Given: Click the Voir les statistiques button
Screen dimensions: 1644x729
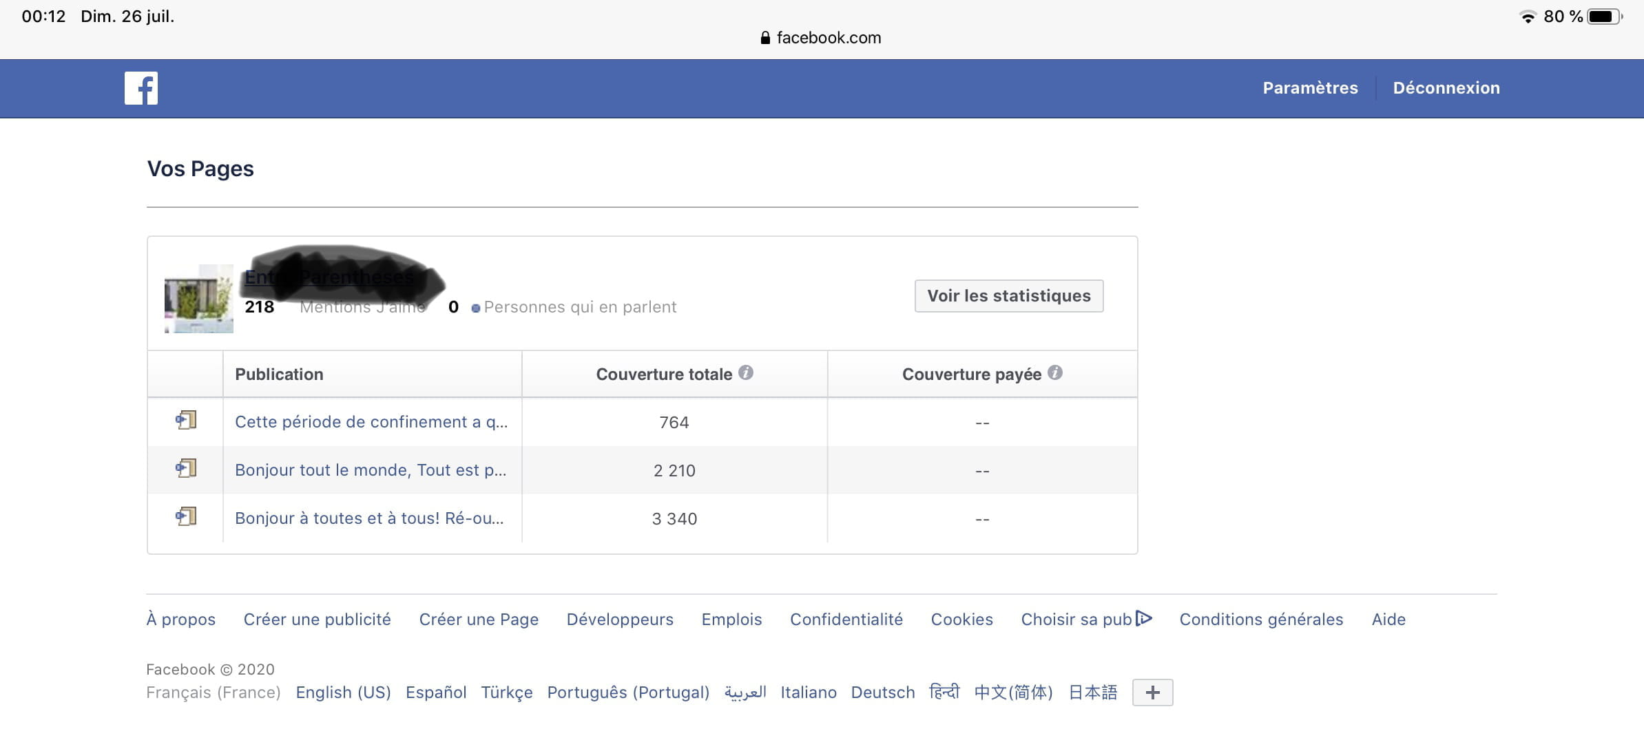Looking at the screenshot, I should pyautogui.click(x=1009, y=296).
